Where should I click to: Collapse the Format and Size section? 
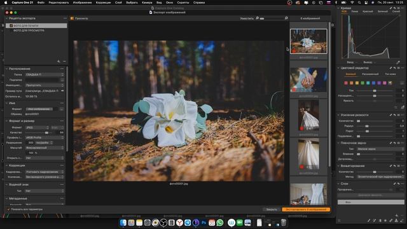click(x=6, y=121)
